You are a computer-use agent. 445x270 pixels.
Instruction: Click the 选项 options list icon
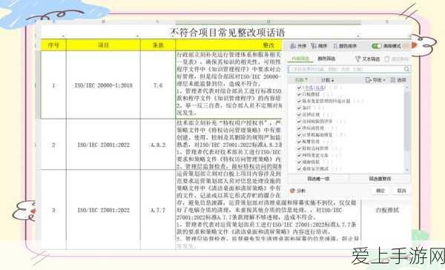393,80
